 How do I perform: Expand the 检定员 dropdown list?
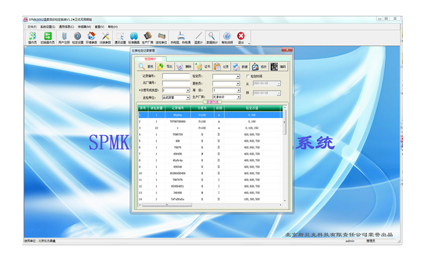(237, 77)
